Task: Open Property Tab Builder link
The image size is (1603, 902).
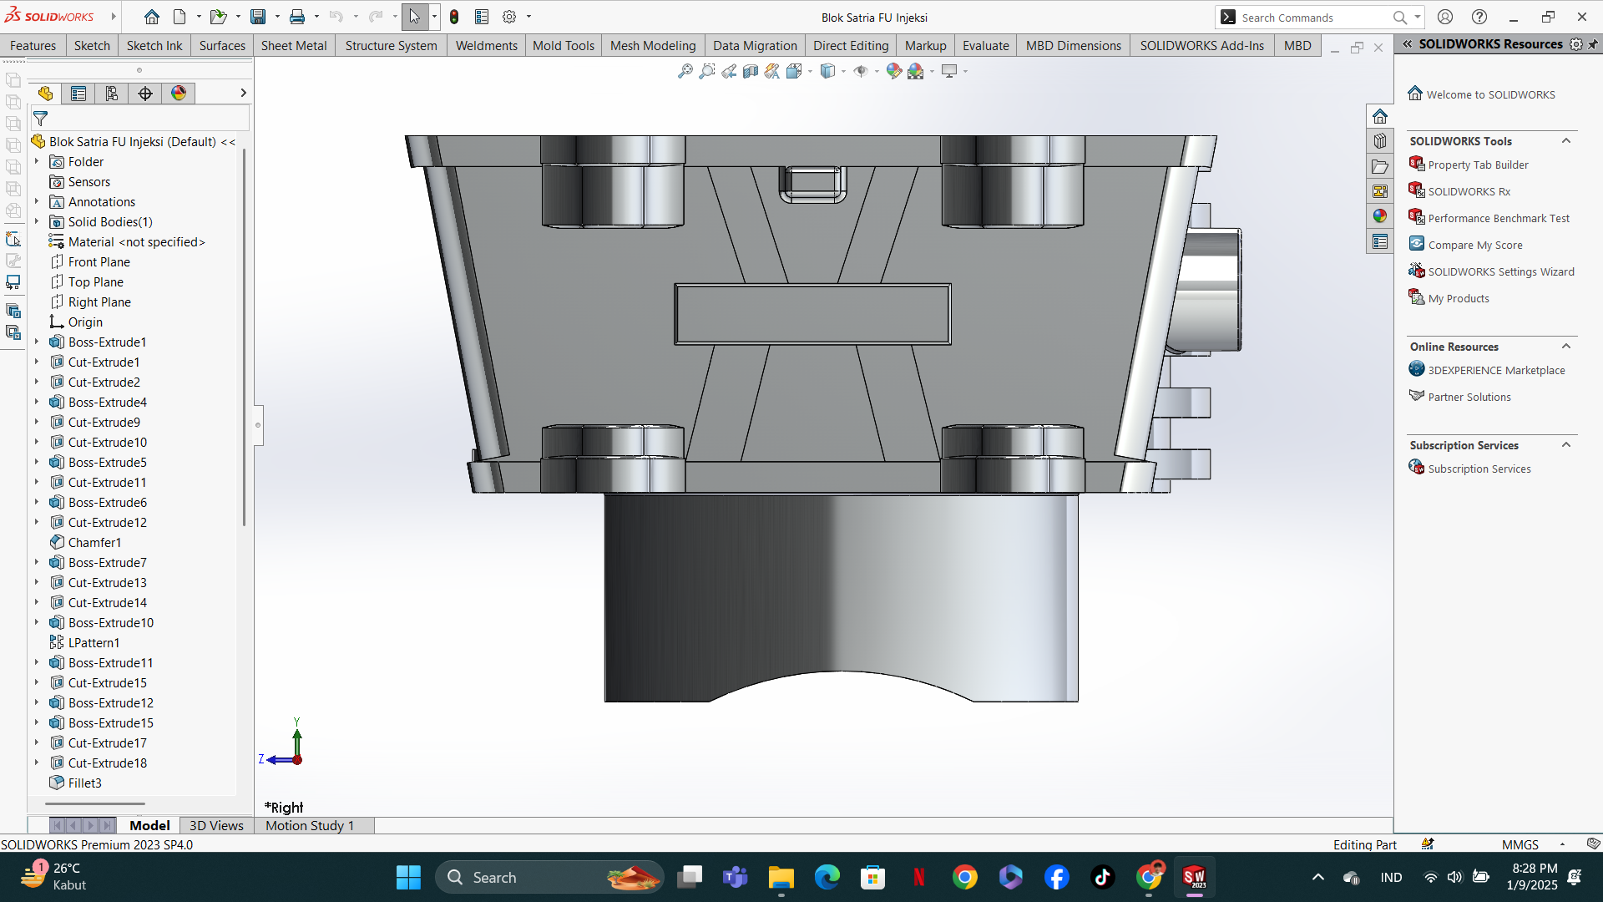Action: coord(1478,165)
